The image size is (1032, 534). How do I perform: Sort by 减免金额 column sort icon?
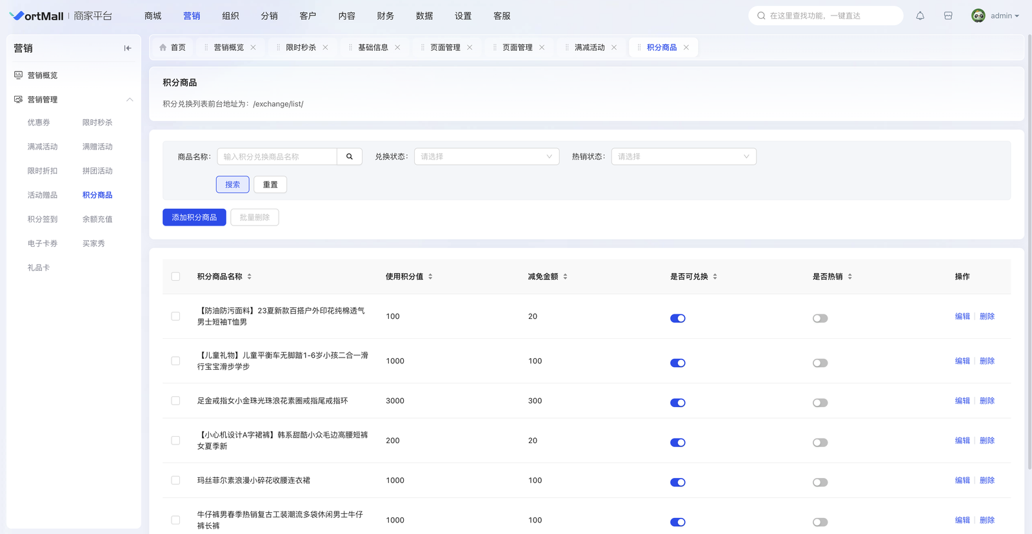point(565,276)
